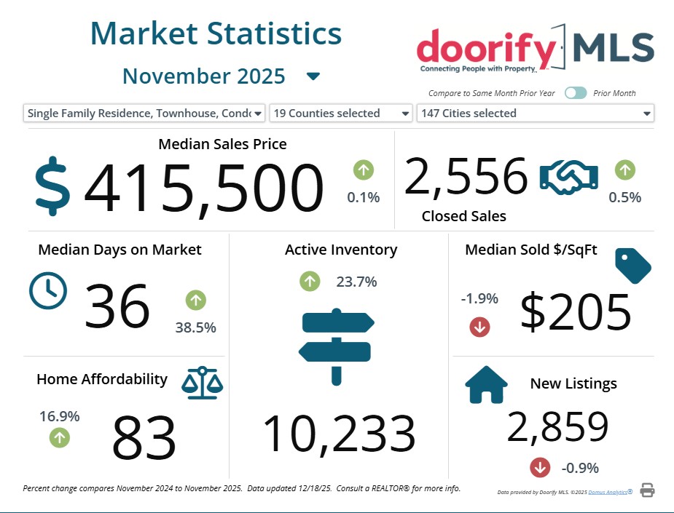The height and width of the screenshot is (513, 674).
Task: Expand the 147 Cities selected dropdown
Action: pyautogui.click(x=646, y=114)
